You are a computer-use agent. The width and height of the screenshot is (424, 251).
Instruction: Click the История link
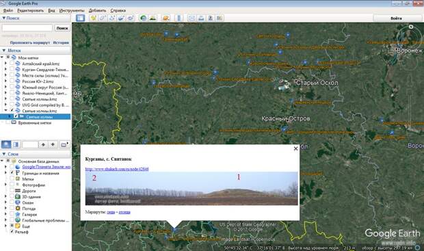point(61,42)
